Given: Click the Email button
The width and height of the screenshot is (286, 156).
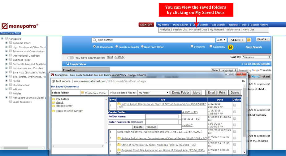Looking at the screenshot, I should [x=211, y=93].
